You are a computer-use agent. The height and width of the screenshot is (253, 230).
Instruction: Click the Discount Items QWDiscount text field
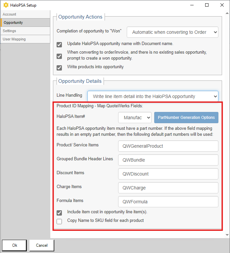pos(168,174)
